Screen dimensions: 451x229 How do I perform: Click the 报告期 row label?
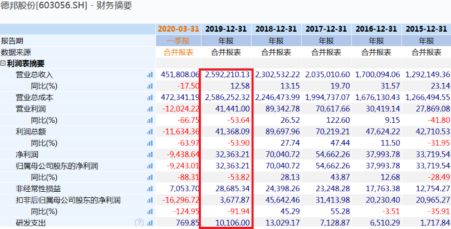coord(13,41)
